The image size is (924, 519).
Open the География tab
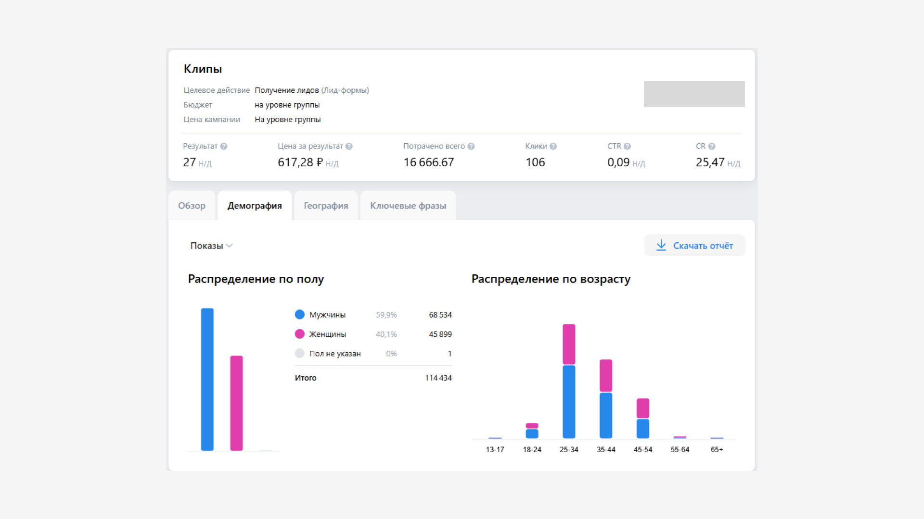326,206
